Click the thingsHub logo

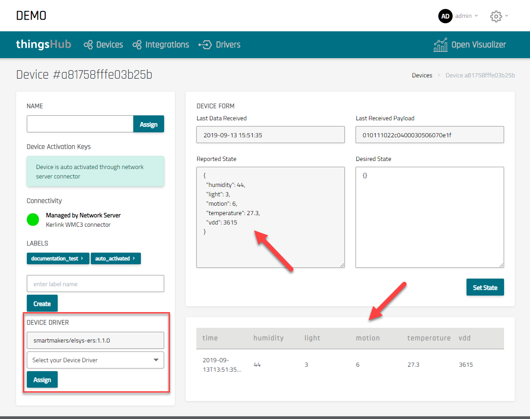43,45
